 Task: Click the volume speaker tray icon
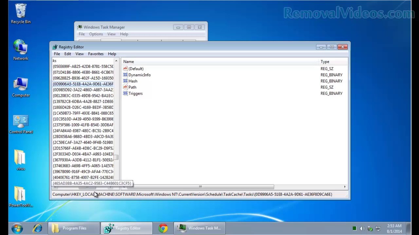click(x=362, y=228)
